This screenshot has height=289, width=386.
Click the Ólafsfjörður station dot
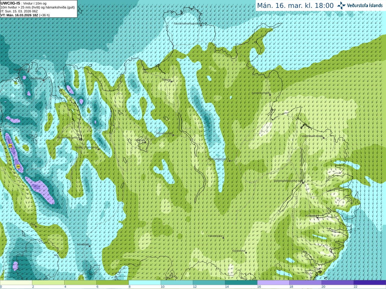tap(43, 80)
